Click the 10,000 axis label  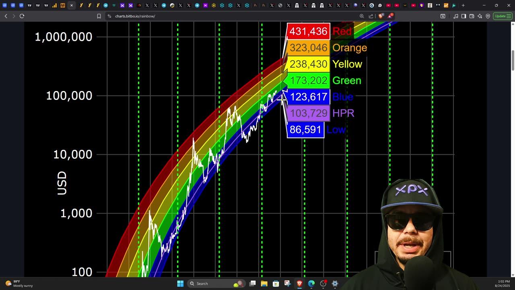(x=72, y=155)
